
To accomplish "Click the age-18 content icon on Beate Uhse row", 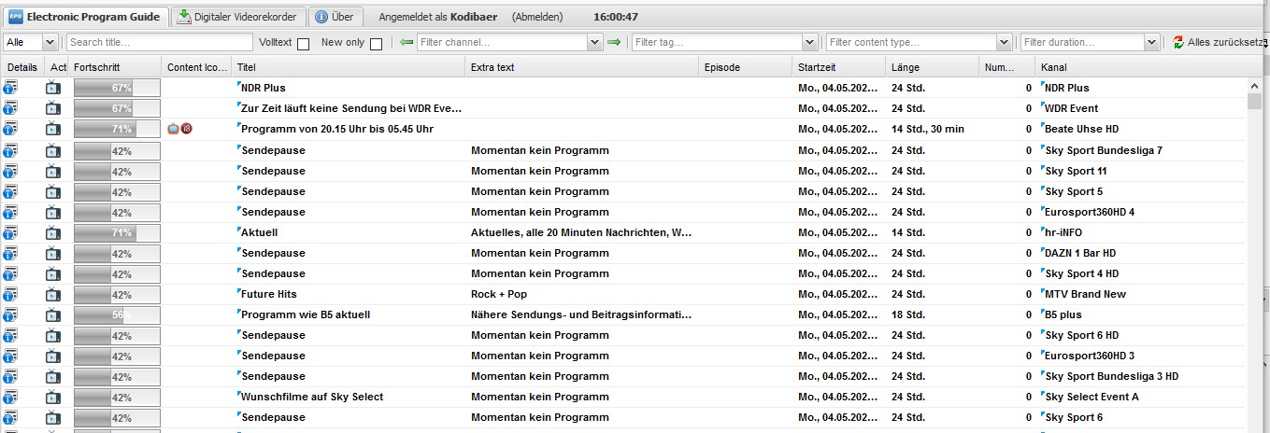I will click(185, 129).
